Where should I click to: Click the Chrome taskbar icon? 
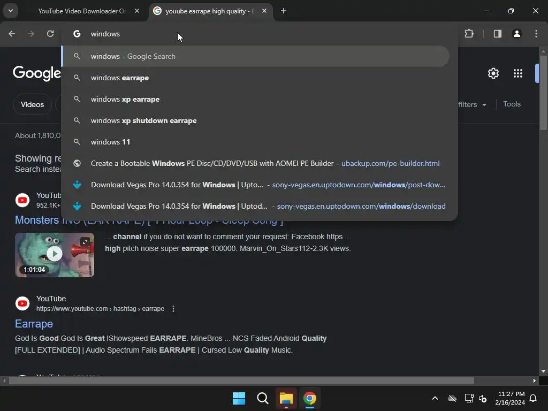[310, 398]
